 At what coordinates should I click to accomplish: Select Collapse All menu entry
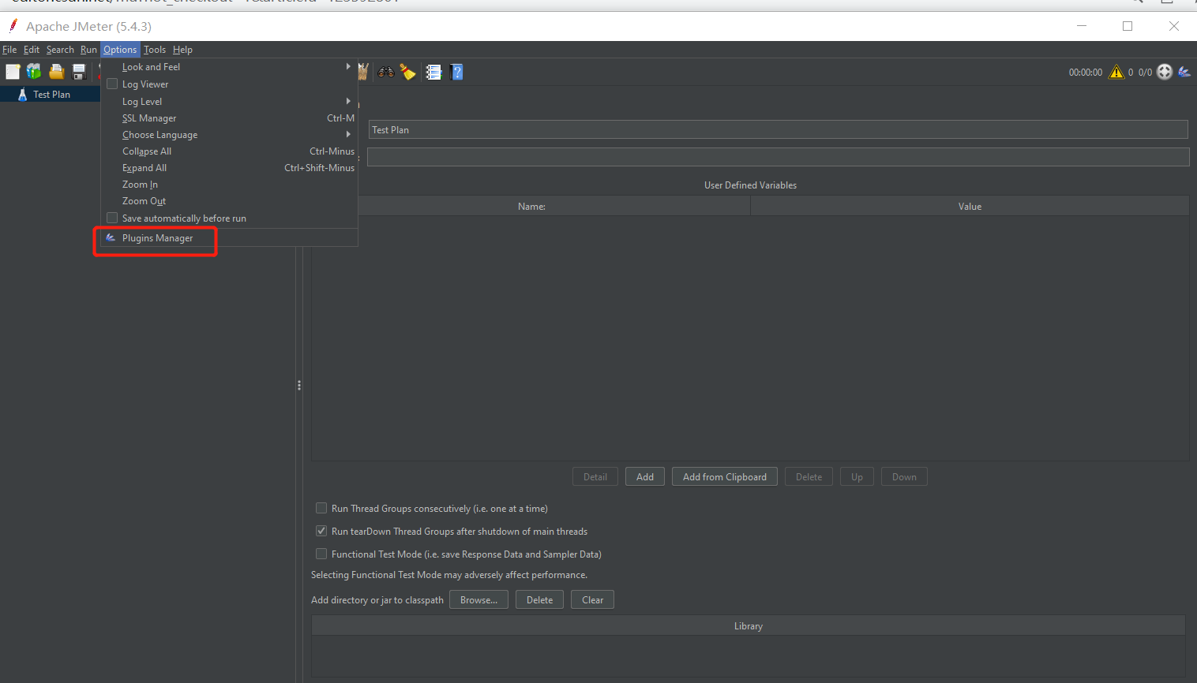(230, 151)
